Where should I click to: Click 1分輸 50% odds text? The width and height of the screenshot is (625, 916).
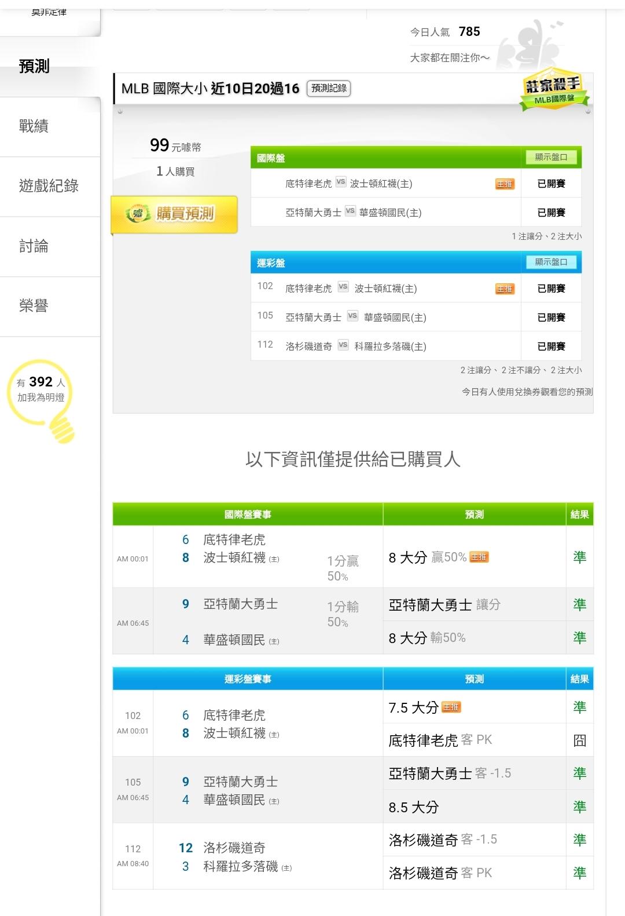343,614
